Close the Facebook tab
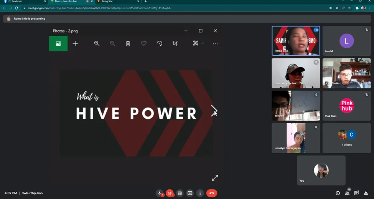 point(45,2)
